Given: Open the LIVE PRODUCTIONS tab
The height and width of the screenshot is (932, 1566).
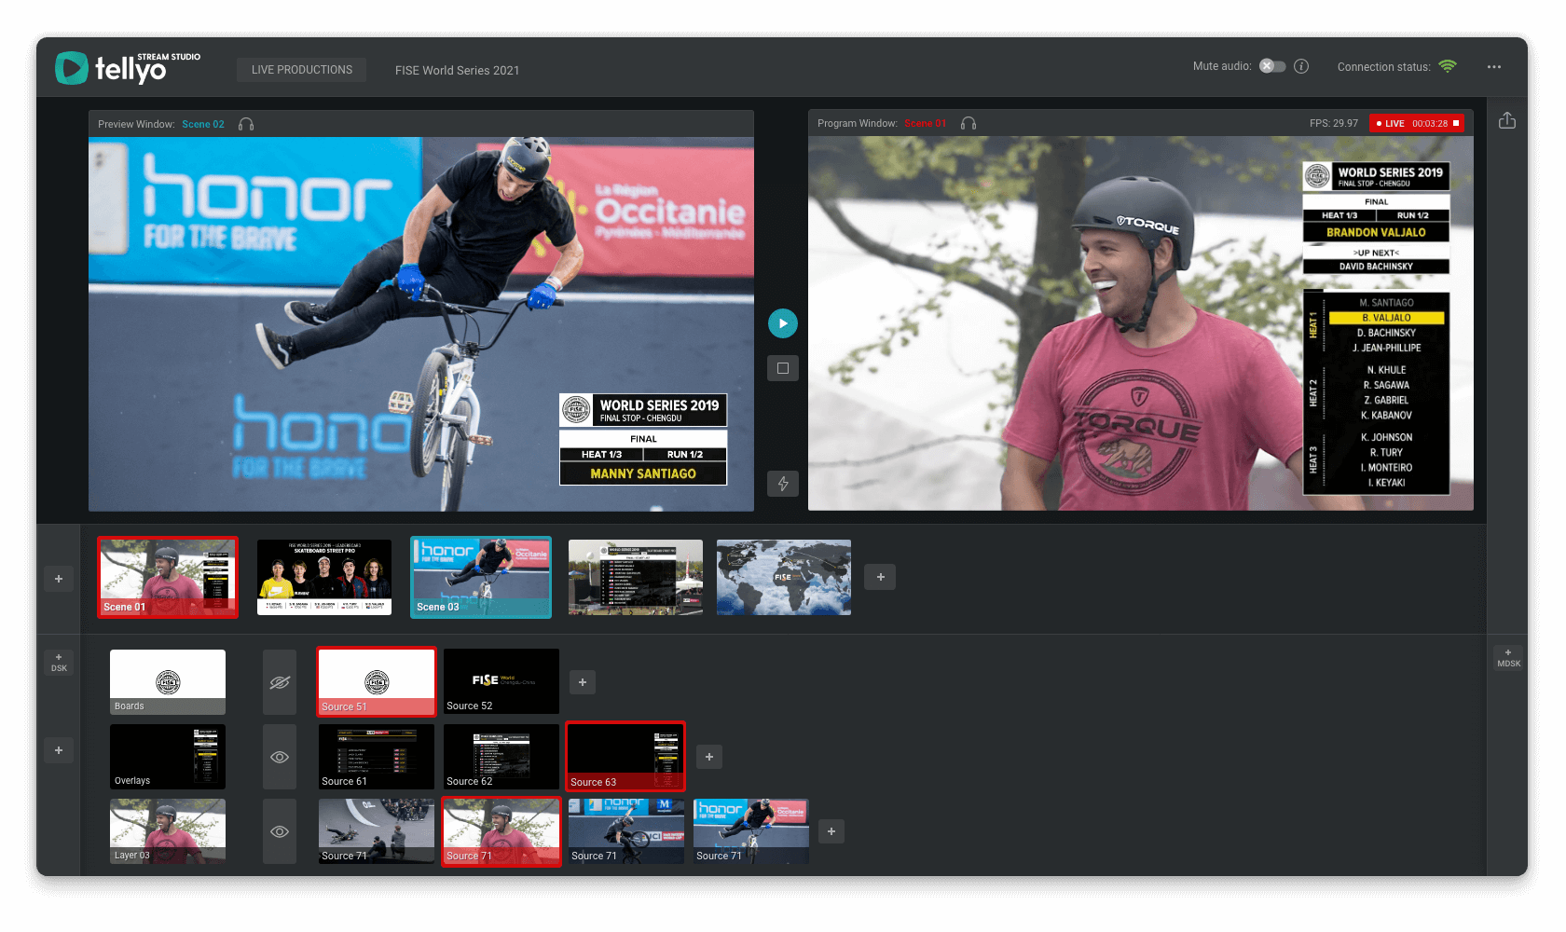Looking at the screenshot, I should click(302, 70).
